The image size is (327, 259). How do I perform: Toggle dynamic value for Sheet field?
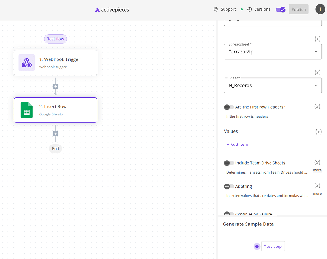tap(317, 73)
